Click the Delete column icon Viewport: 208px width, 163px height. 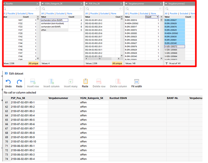click(118, 81)
